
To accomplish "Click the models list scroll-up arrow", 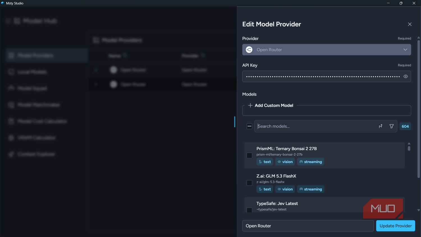I will tap(409, 143).
